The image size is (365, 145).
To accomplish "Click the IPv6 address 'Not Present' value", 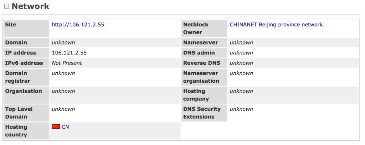I will point(67,63).
